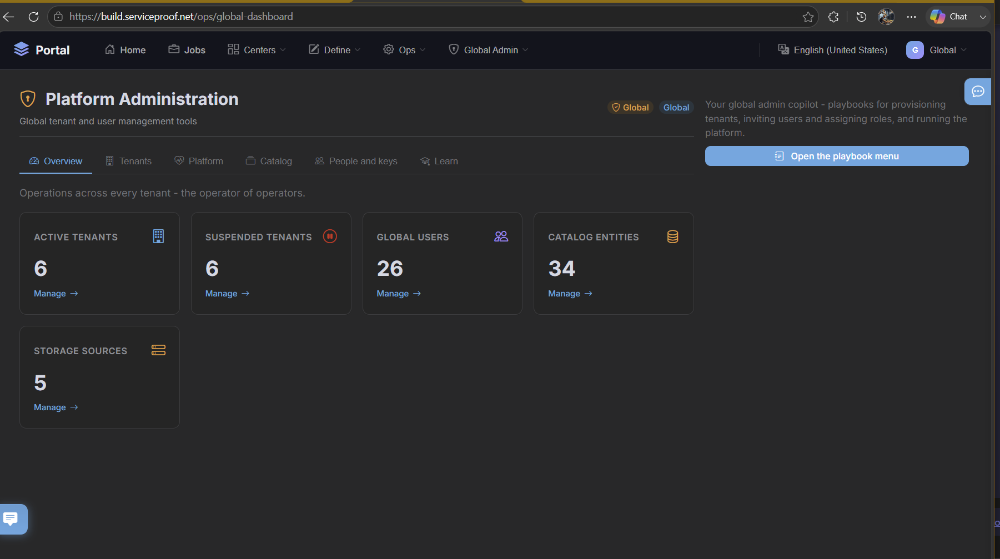Screen dimensions: 1000x559
Task: Click the Storage Sources server icon
Action: click(158, 350)
